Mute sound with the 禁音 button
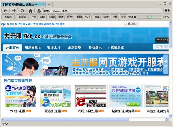The height and width of the screenshot is (127, 173). click(x=106, y=17)
